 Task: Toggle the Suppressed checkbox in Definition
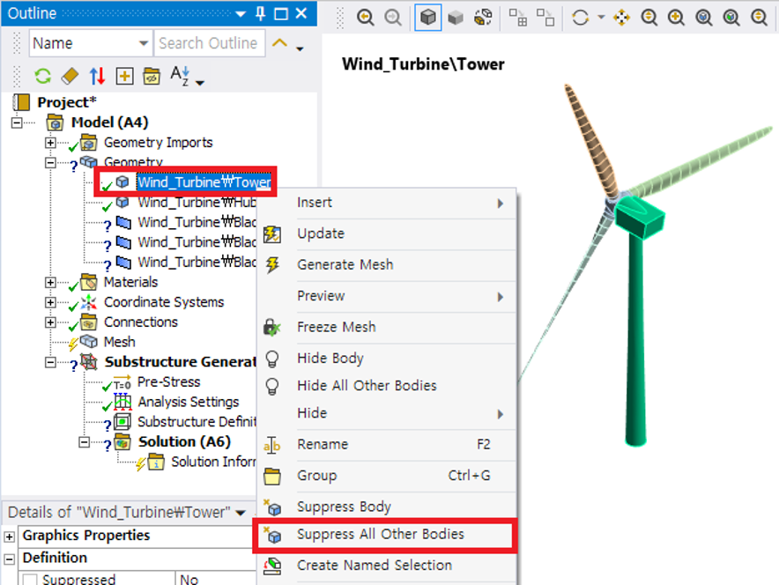point(30,580)
